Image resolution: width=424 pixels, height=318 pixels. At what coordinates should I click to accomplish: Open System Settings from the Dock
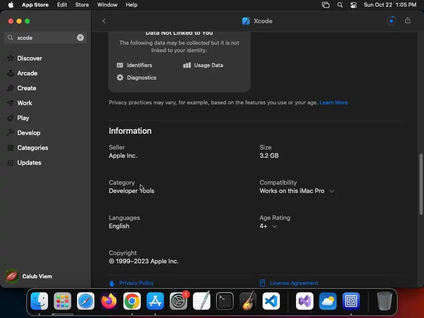pyautogui.click(x=178, y=301)
